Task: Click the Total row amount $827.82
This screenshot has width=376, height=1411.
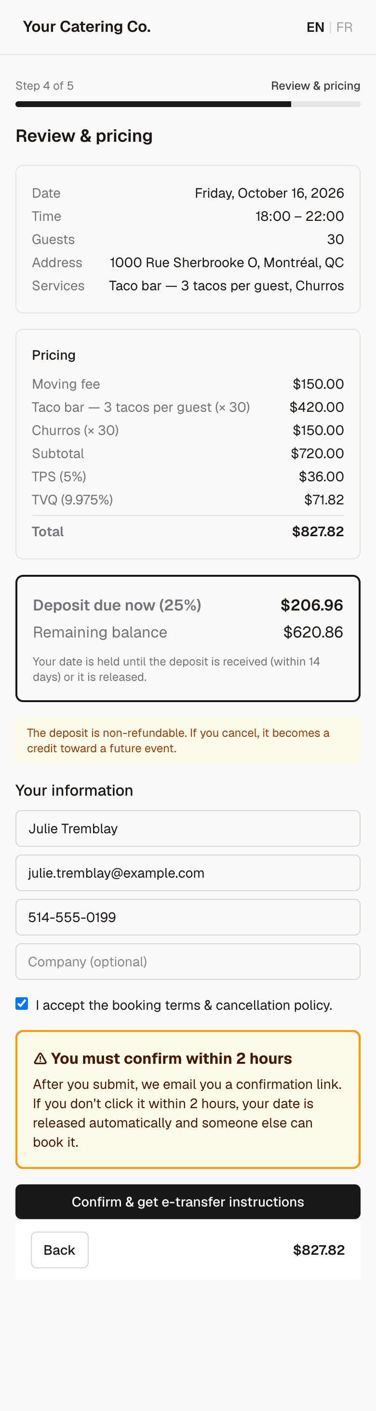Action: coord(318,531)
